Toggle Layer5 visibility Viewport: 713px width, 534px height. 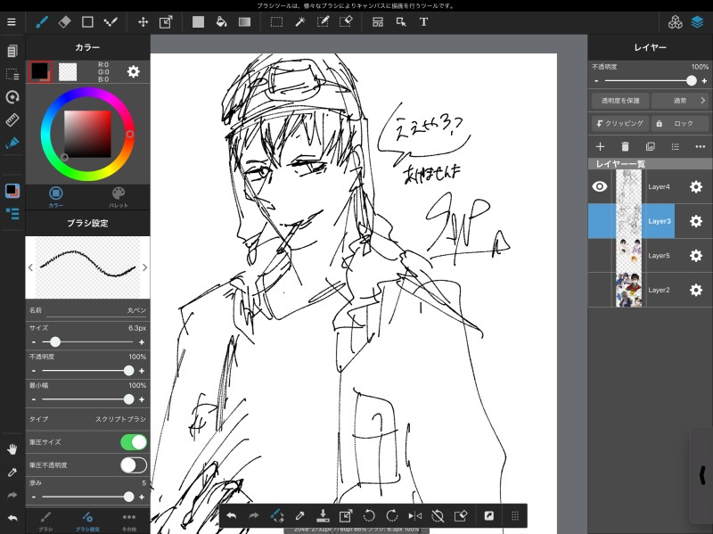[600, 256]
